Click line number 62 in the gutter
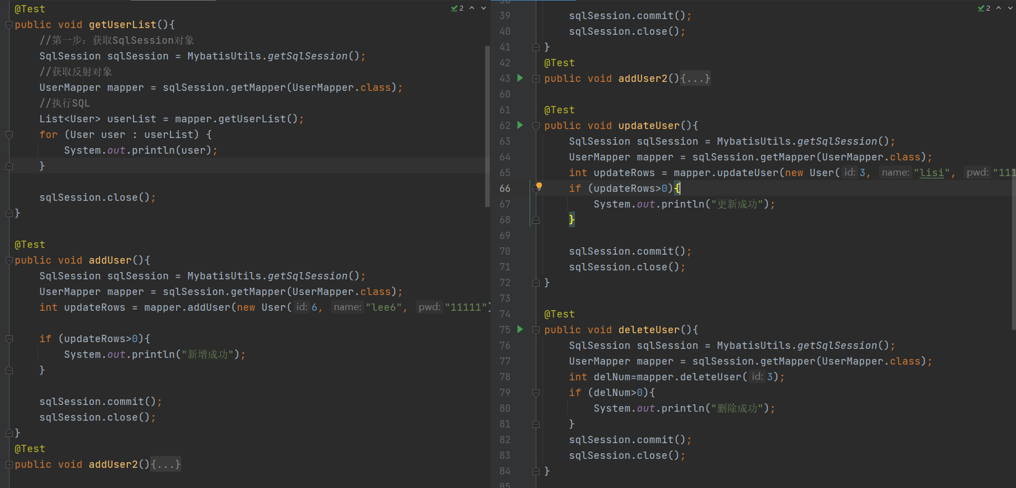The image size is (1016, 488). [505, 126]
